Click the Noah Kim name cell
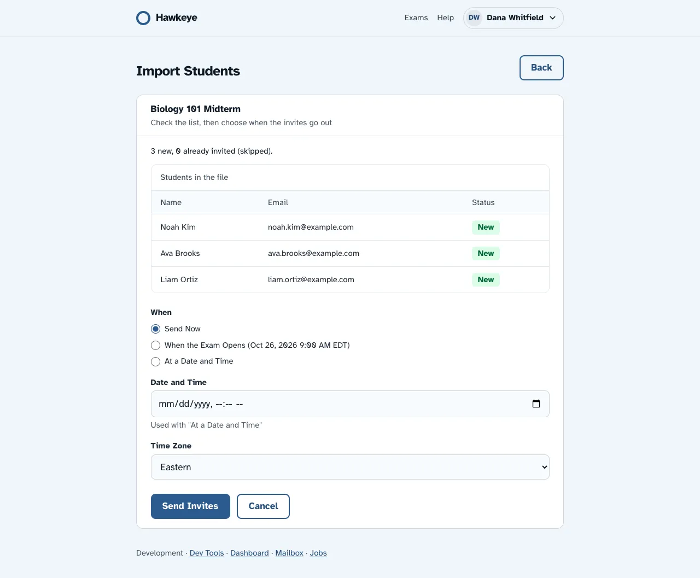 click(x=178, y=227)
